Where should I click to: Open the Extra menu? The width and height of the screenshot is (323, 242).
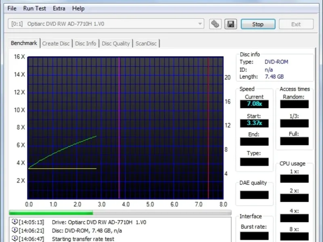59,8
